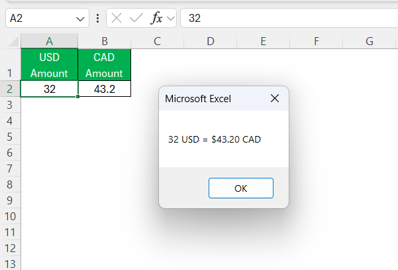Viewport: 398px width, 270px height.
Task: Select column G header
Action: (370, 41)
